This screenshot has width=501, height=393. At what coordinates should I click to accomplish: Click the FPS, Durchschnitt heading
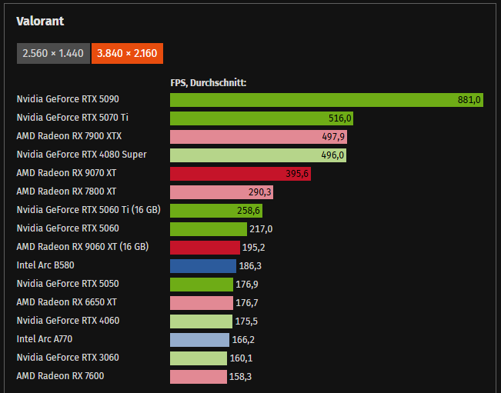pos(209,83)
